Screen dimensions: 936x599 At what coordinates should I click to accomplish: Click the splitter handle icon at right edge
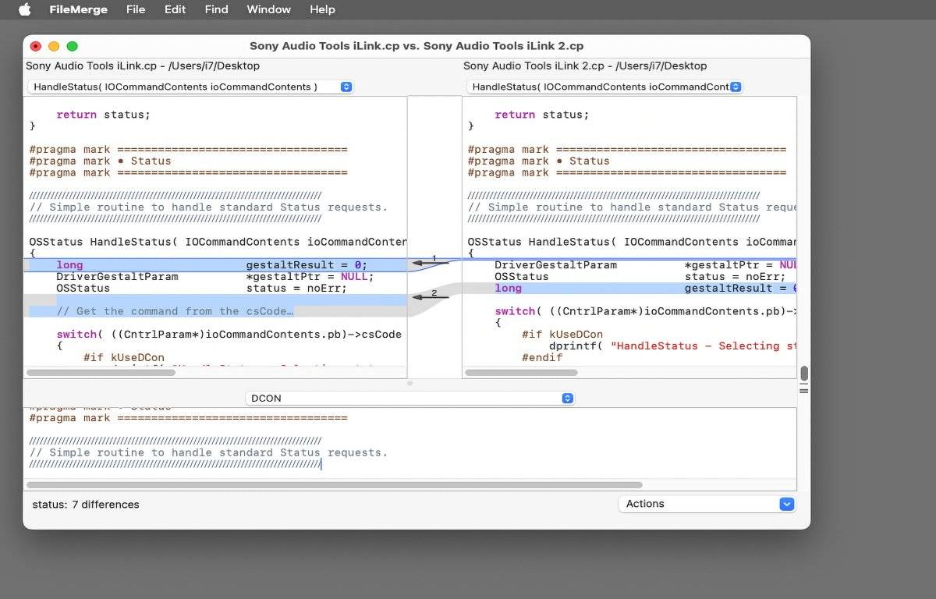pyautogui.click(x=804, y=388)
